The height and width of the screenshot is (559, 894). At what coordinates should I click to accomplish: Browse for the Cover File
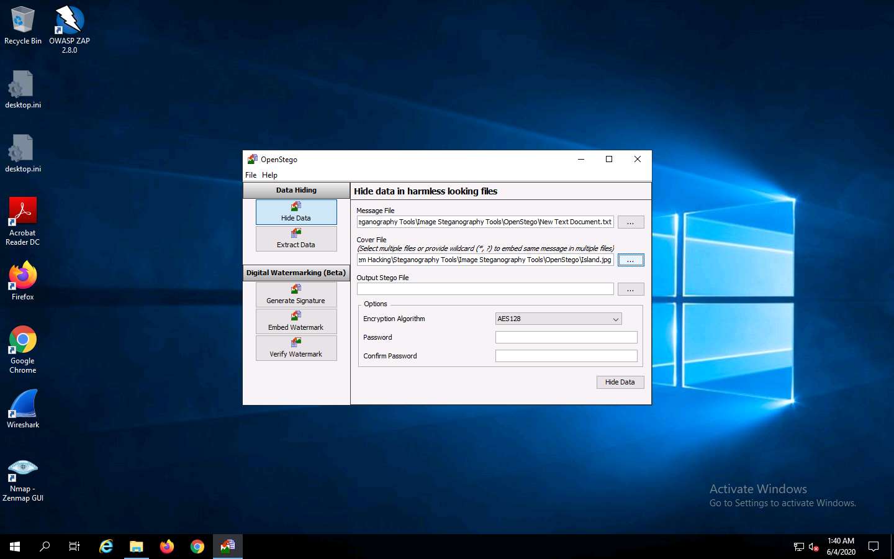click(631, 260)
